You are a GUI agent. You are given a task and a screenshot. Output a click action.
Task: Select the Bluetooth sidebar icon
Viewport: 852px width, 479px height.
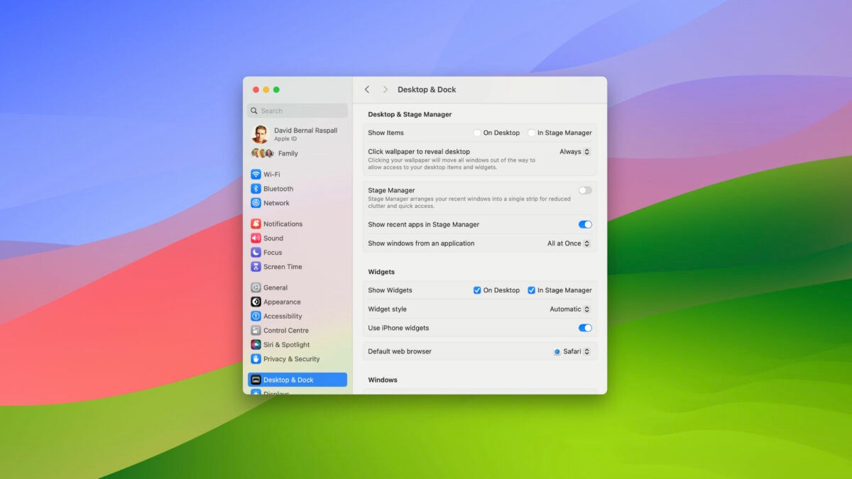point(257,188)
